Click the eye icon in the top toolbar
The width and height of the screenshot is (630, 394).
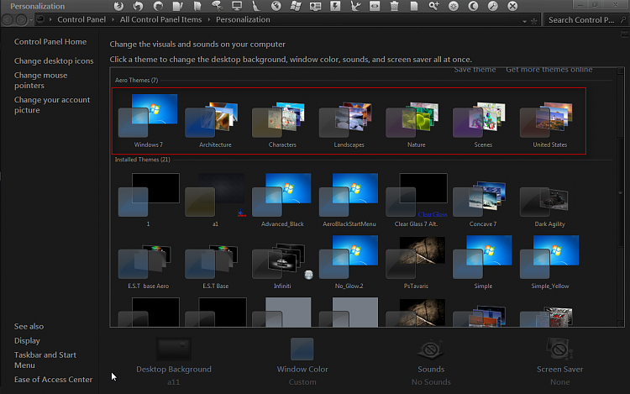click(x=375, y=6)
